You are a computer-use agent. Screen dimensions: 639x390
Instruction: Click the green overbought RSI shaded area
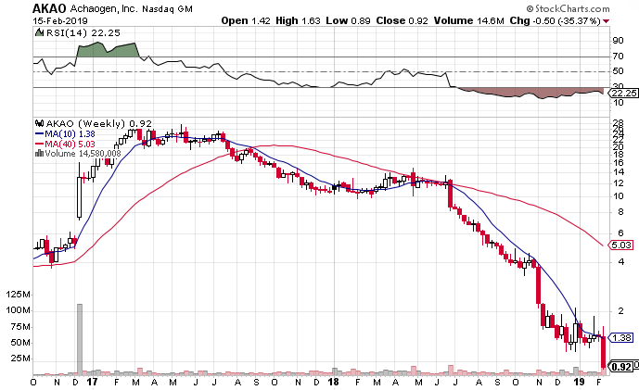tap(108, 50)
